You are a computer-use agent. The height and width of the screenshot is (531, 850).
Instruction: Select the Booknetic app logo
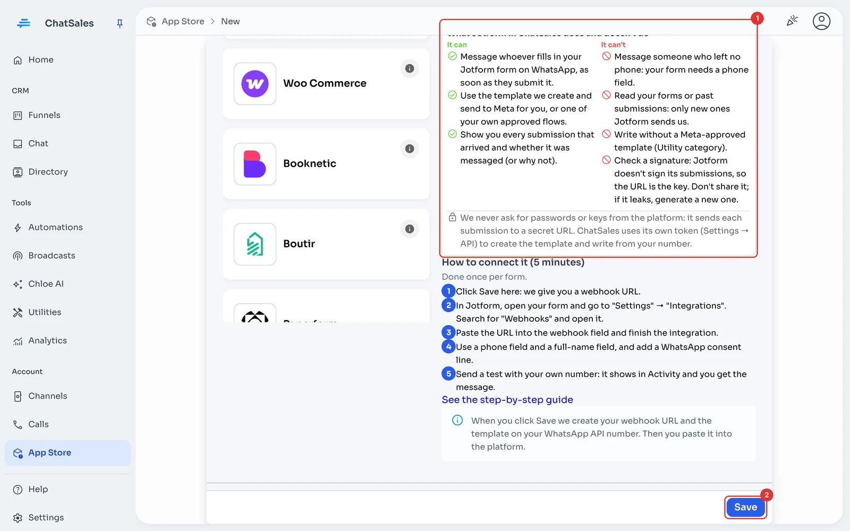255,164
